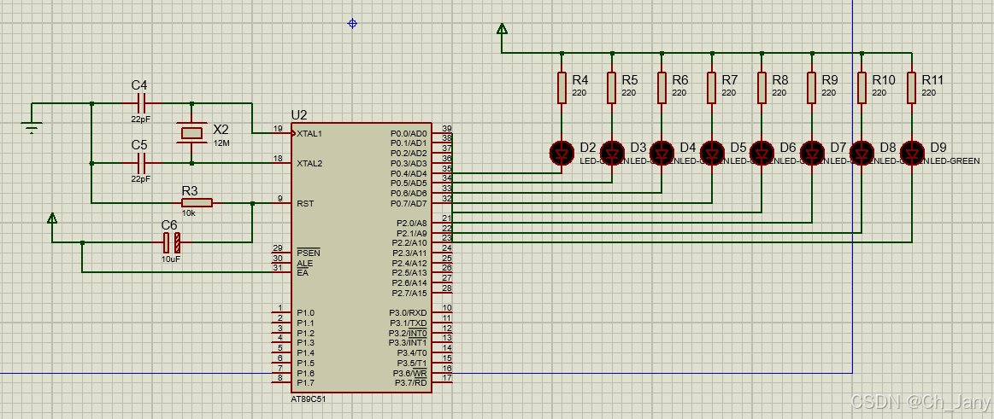The image size is (994, 419).
Task: Click the 220 value under R10
Action: tap(879, 92)
